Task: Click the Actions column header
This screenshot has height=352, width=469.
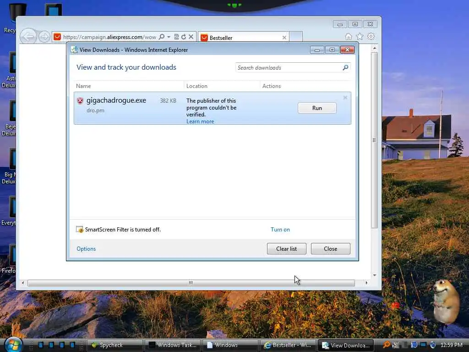Action: (271, 86)
